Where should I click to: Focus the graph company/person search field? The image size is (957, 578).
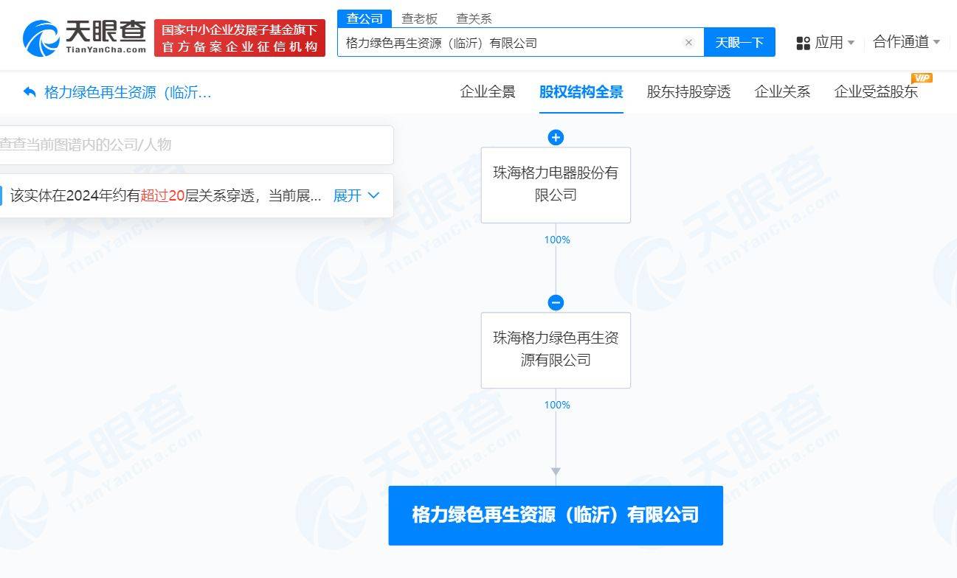tap(196, 144)
